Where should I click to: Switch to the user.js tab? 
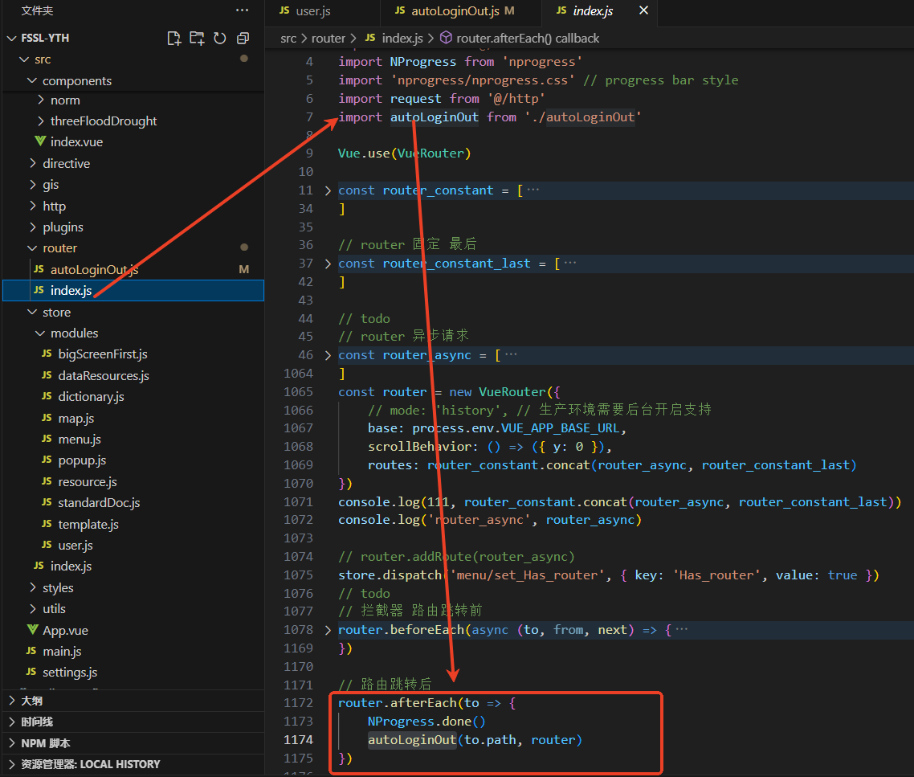[x=305, y=10]
